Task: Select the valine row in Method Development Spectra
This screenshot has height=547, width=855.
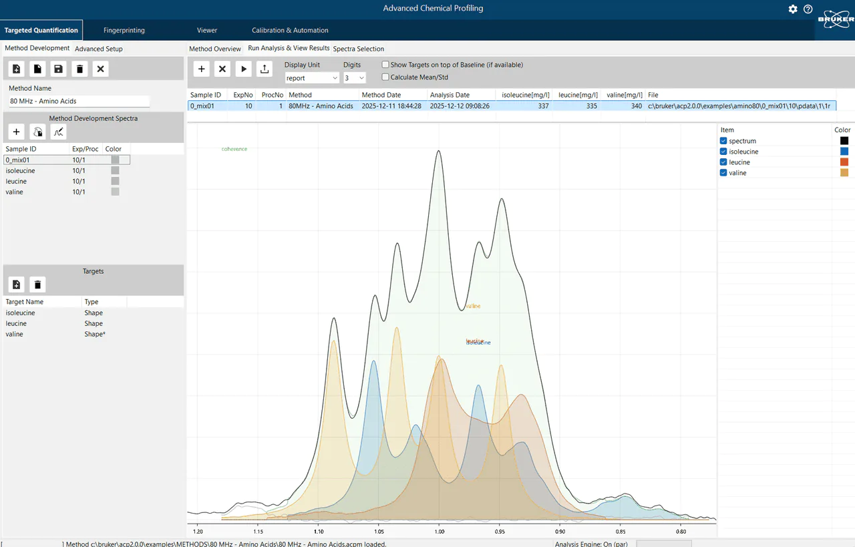Action: point(67,192)
